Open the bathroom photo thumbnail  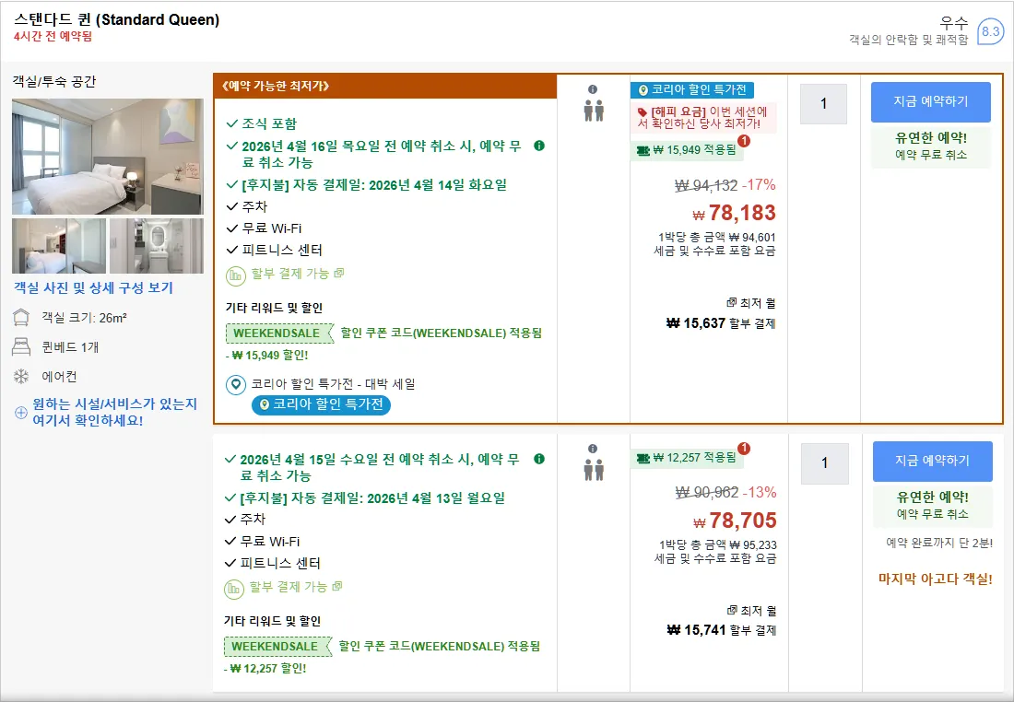pyautogui.click(x=157, y=246)
